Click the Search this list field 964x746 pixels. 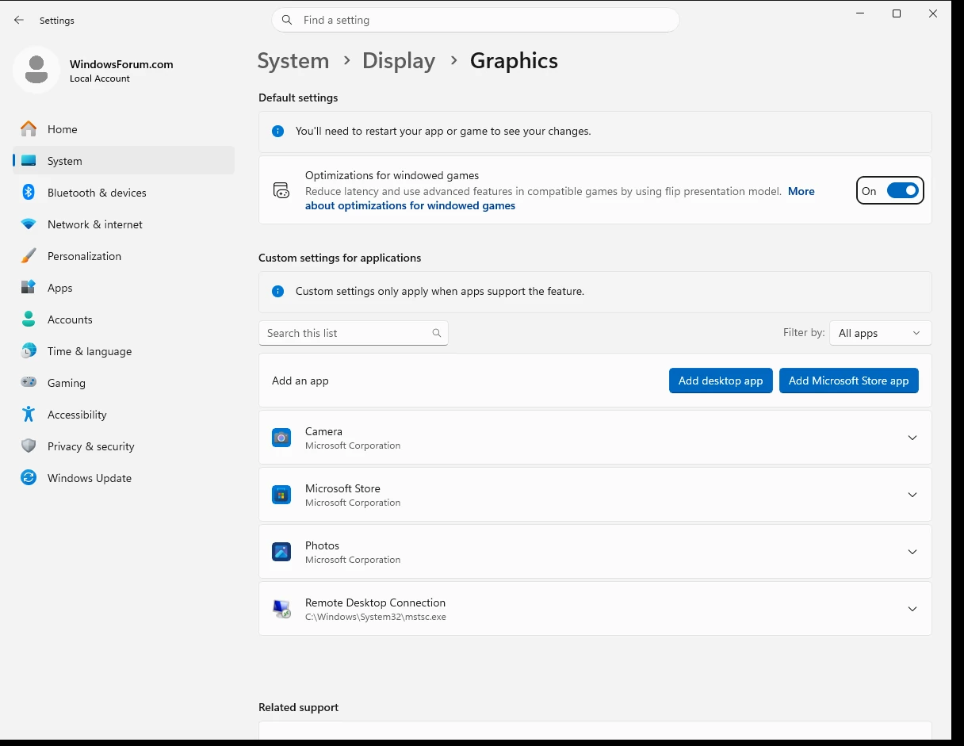(x=354, y=333)
